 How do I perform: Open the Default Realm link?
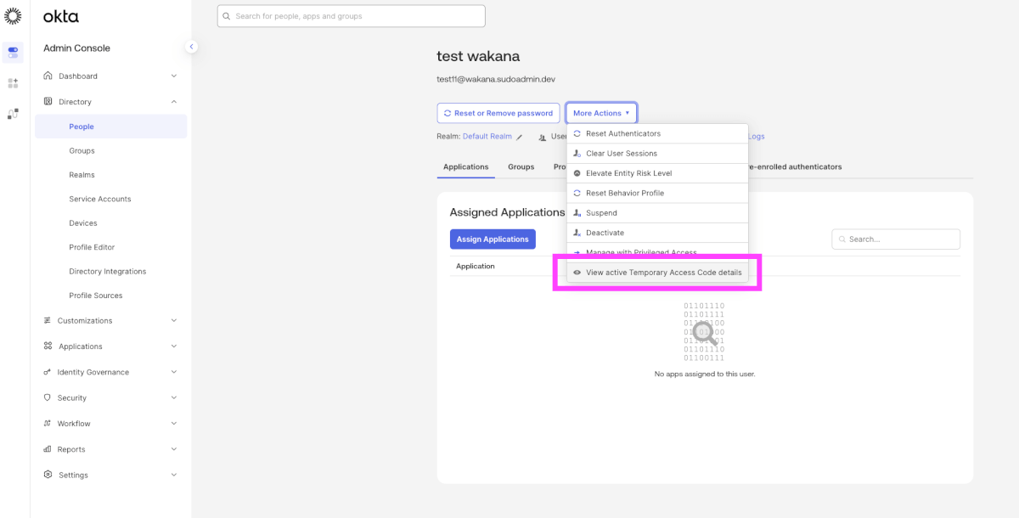(x=487, y=137)
